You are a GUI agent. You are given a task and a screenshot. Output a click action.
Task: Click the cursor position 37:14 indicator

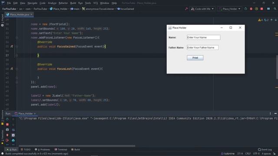point(240,153)
